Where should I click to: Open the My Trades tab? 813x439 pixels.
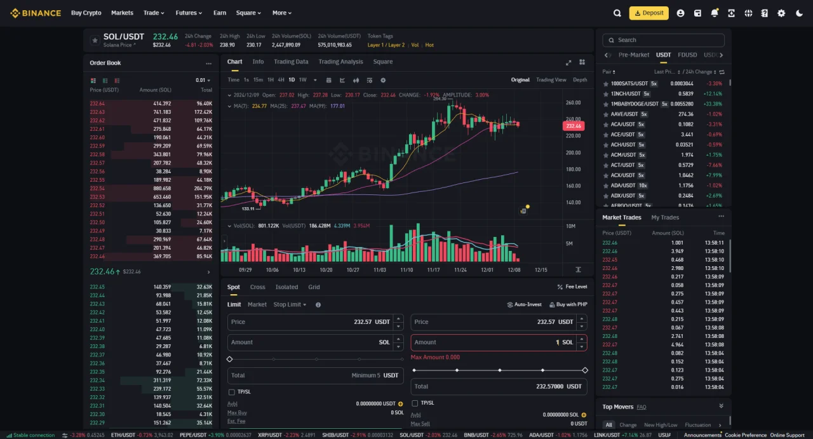click(x=665, y=217)
